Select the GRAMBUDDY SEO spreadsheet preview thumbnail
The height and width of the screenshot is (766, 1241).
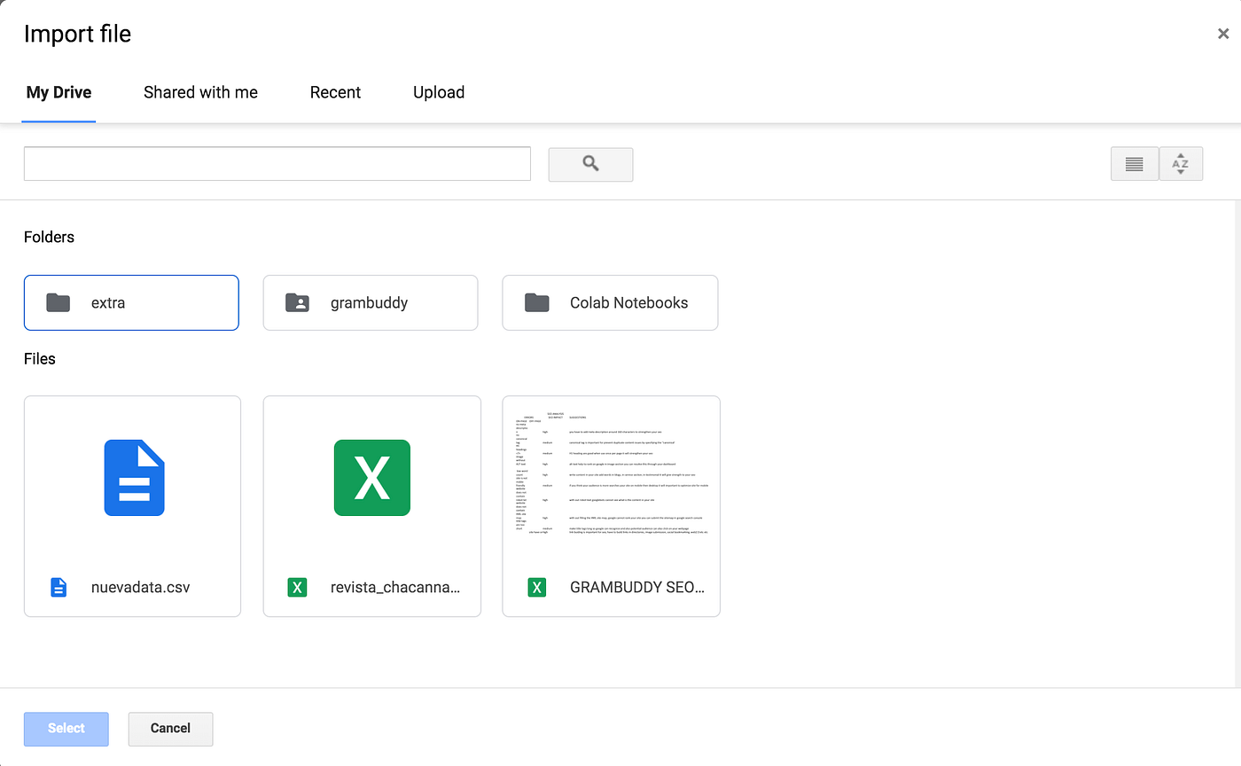(x=611, y=478)
